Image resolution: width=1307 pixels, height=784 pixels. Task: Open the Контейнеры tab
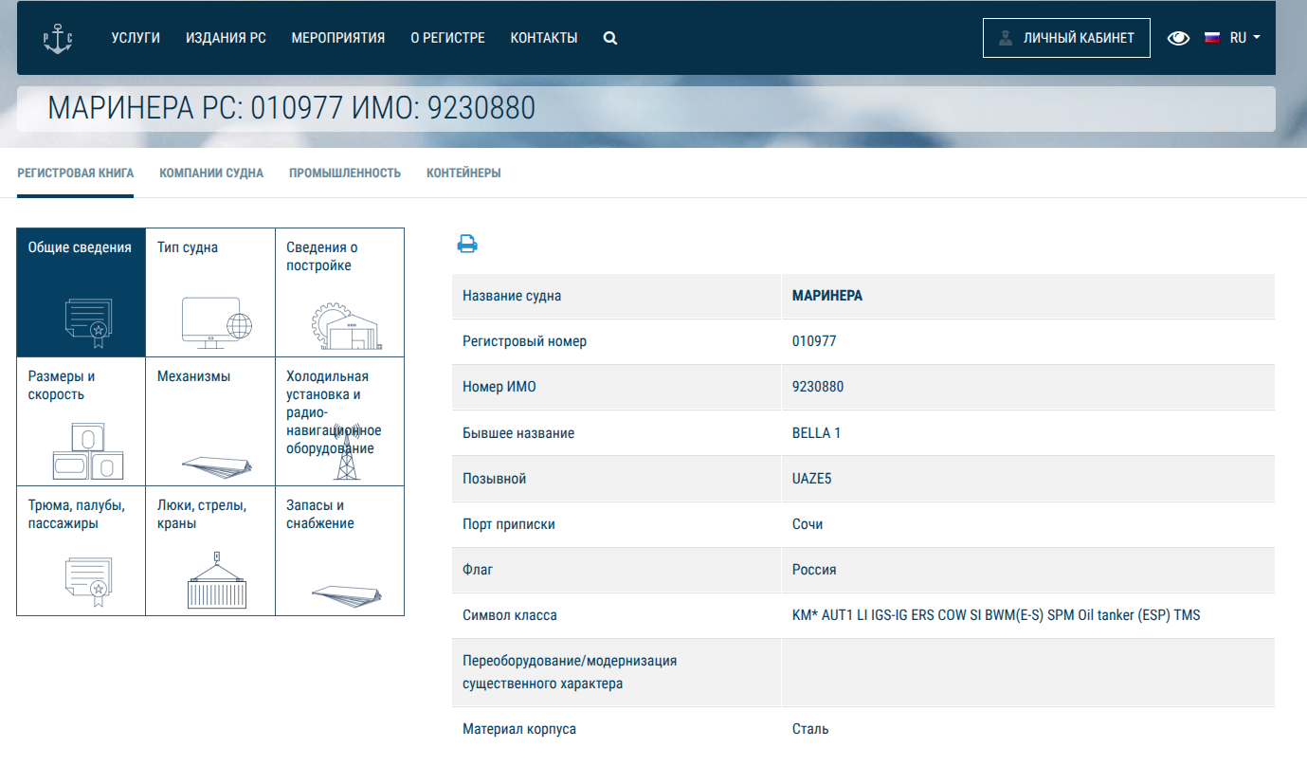point(463,173)
